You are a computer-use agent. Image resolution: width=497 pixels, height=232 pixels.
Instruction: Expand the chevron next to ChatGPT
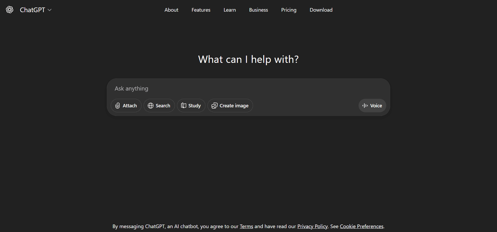[x=50, y=10]
